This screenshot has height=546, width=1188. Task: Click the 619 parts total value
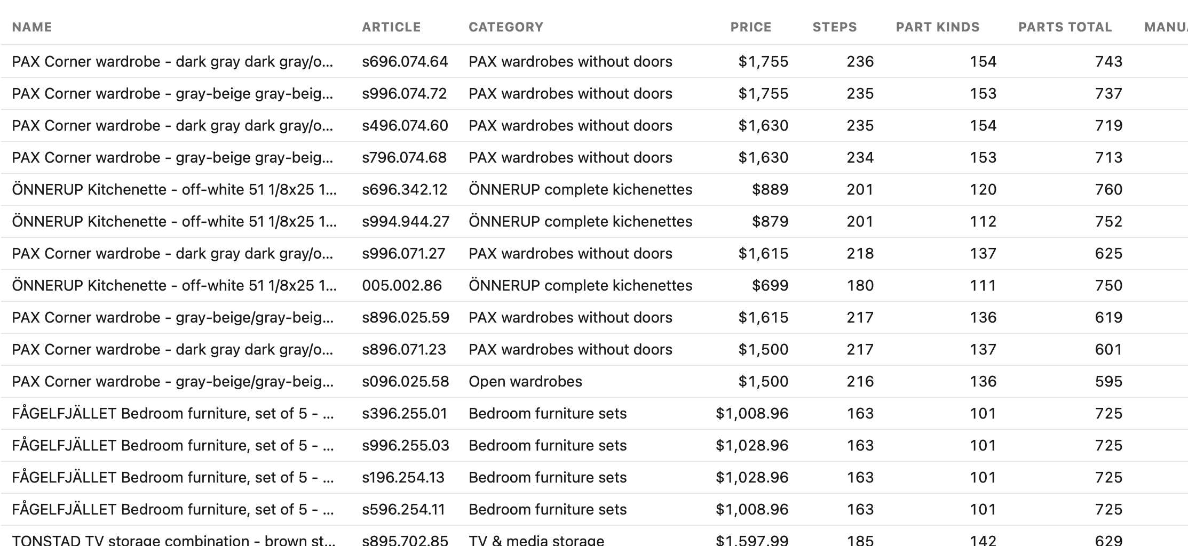[1109, 318]
